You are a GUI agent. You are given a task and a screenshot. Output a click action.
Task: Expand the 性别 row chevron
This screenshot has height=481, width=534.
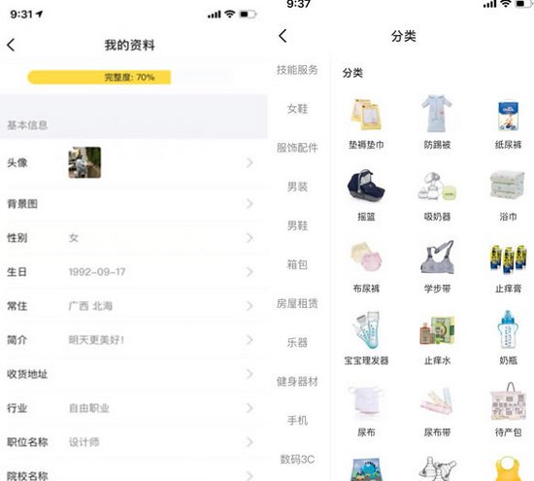[250, 238]
